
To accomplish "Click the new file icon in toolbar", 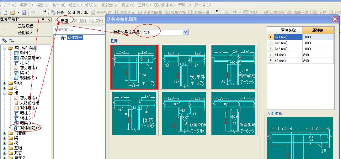I will pyautogui.click(x=5, y=12).
